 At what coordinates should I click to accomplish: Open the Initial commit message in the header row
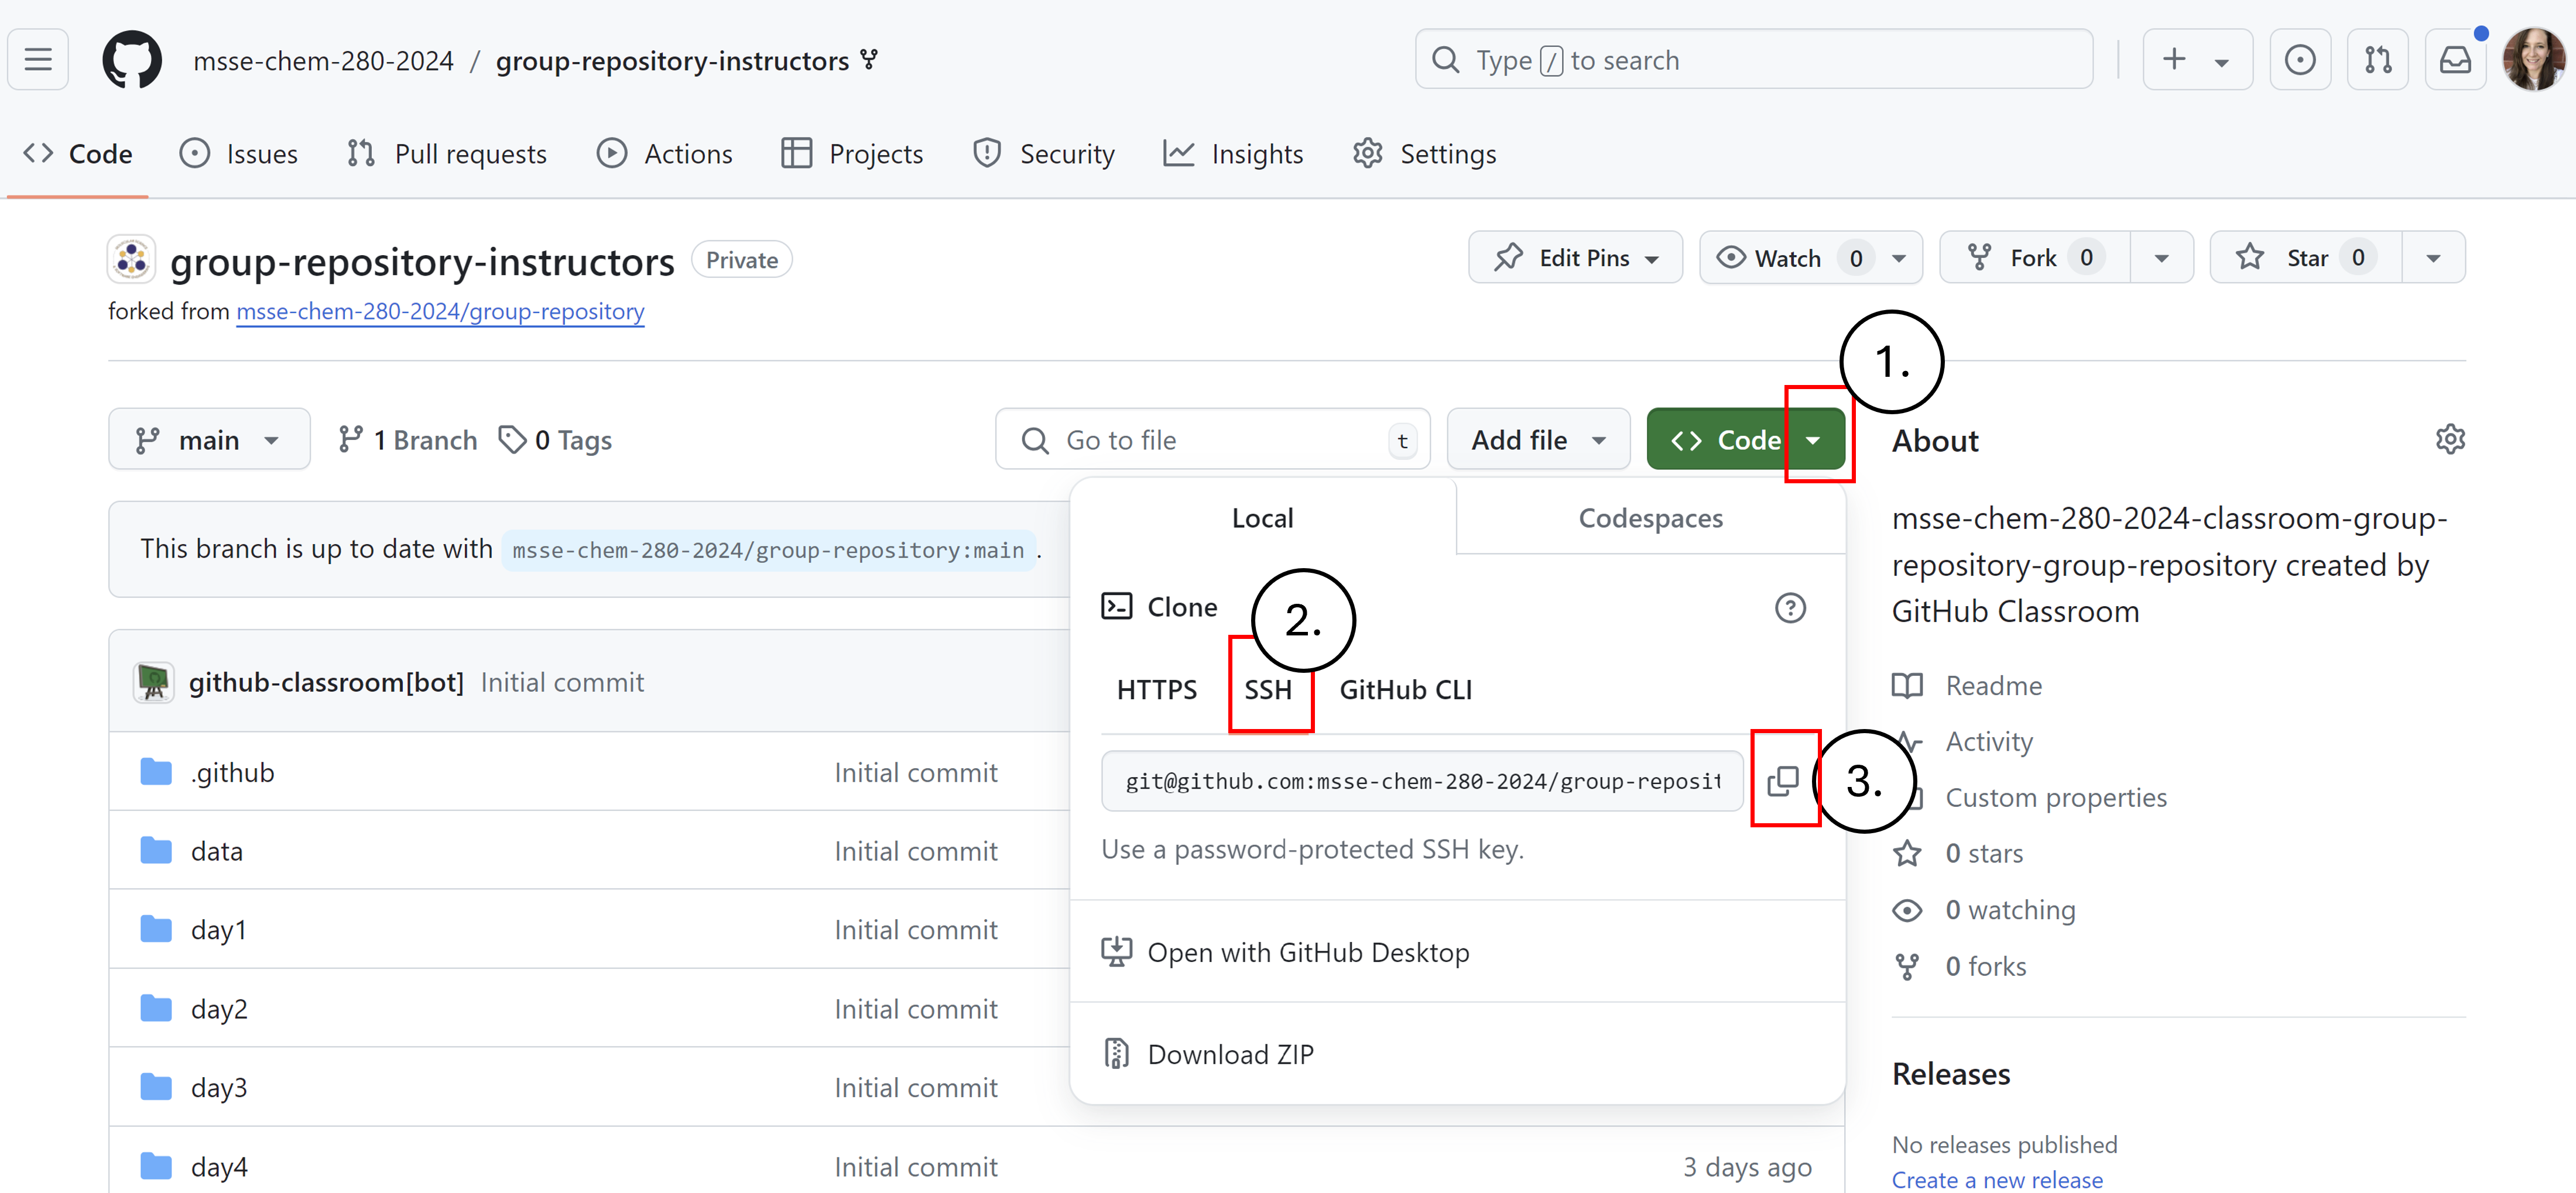tap(562, 682)
